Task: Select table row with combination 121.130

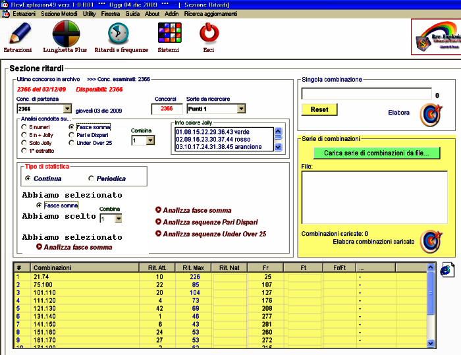Action: (221, 308)
